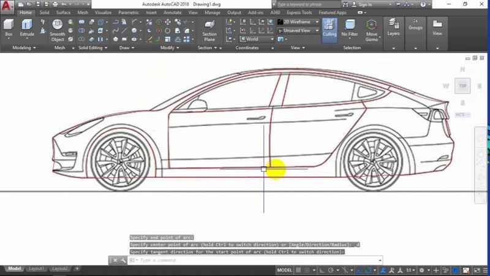Open the Layers panel button

click(393, 28)
